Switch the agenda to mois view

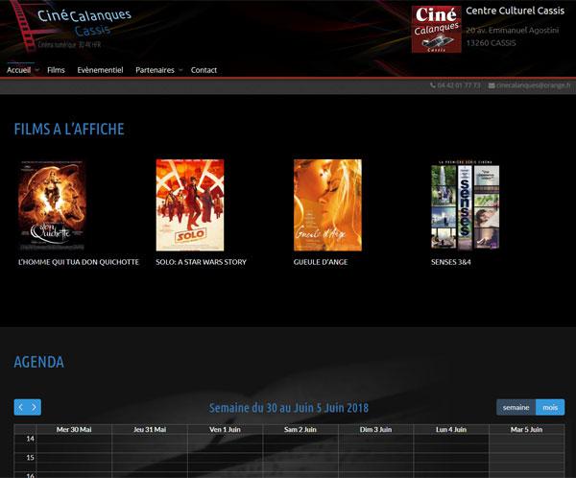(x=550, y=407)
